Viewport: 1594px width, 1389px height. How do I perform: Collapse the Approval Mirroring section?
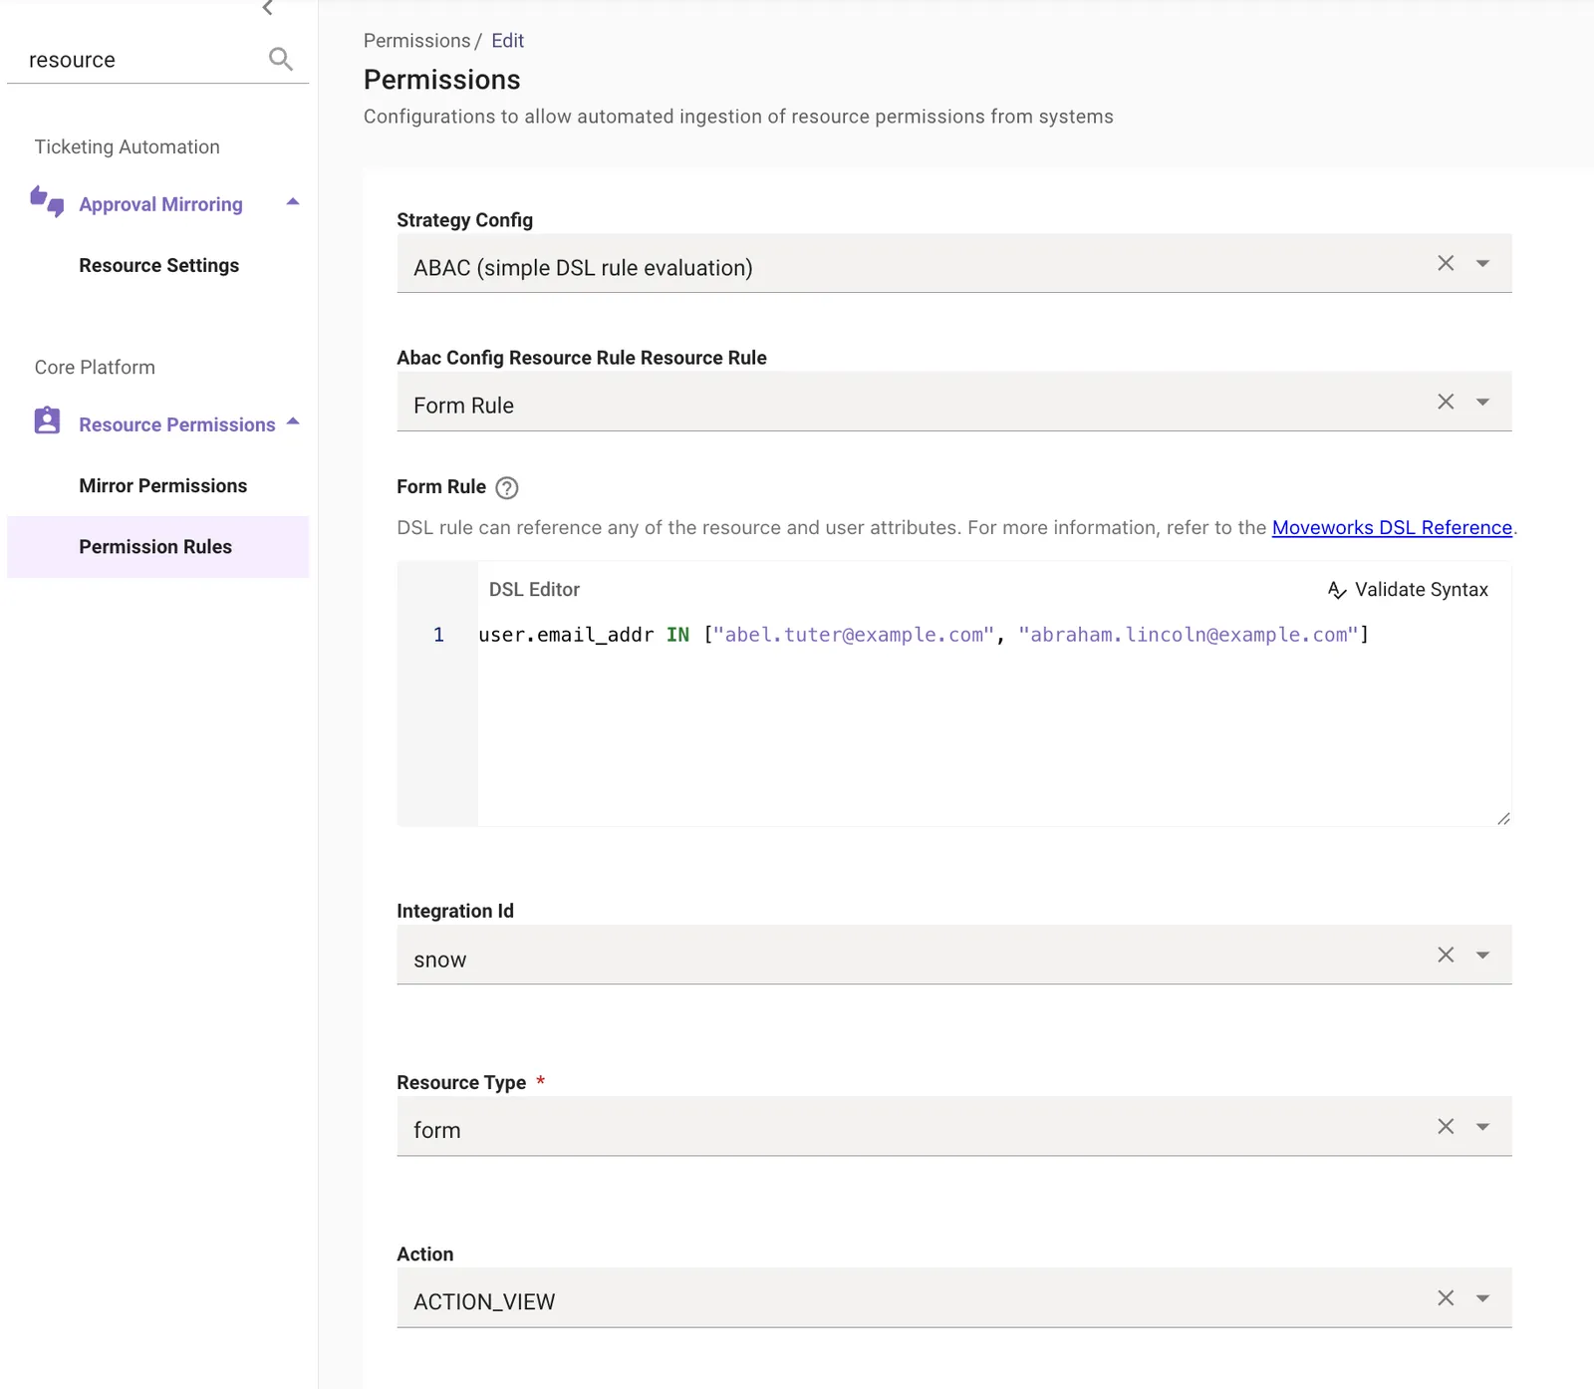pos(293,202)
